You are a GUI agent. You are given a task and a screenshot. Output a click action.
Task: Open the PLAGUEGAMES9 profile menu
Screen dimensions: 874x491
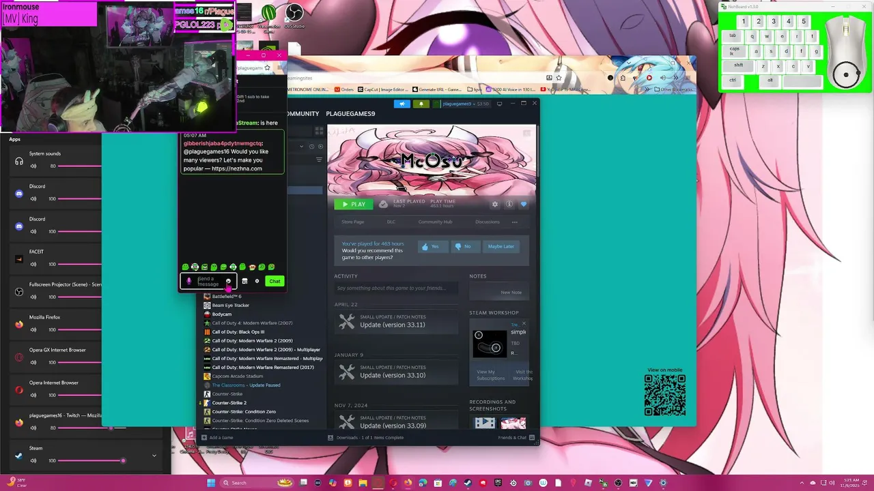click(x=350, y=114)
